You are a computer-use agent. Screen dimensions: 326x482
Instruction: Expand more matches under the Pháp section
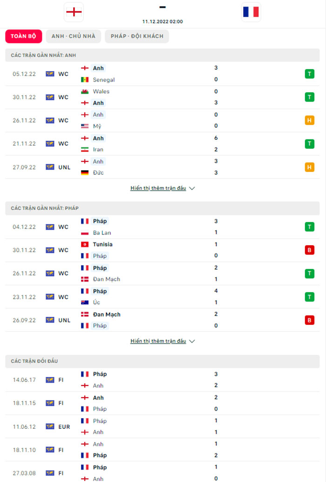coord(163,341)
